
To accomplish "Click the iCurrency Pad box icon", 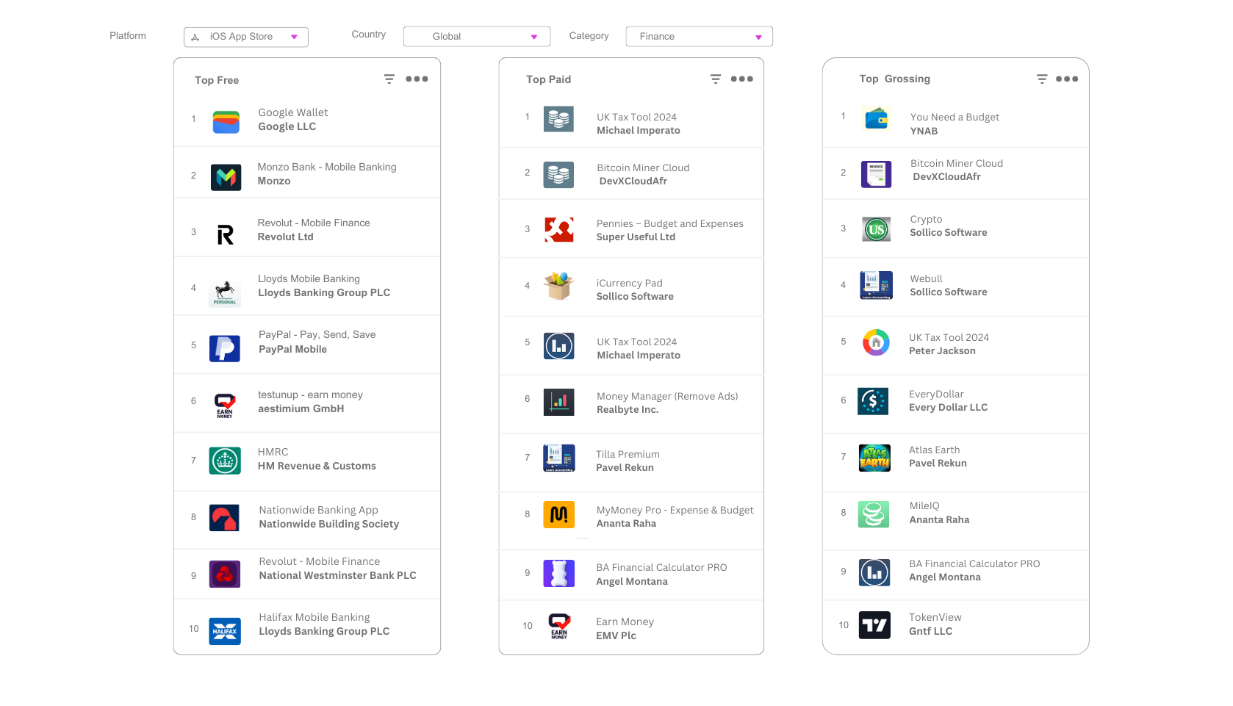I will click(559, 286).
